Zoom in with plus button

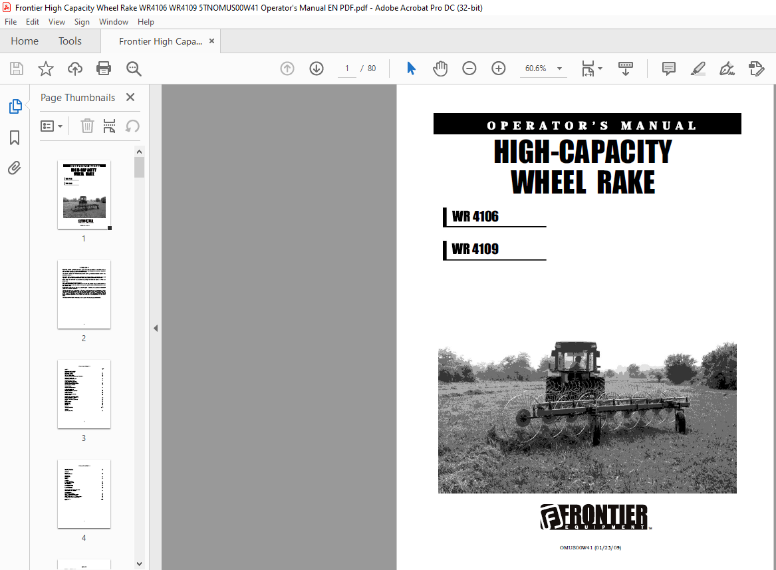coord(498,69)
